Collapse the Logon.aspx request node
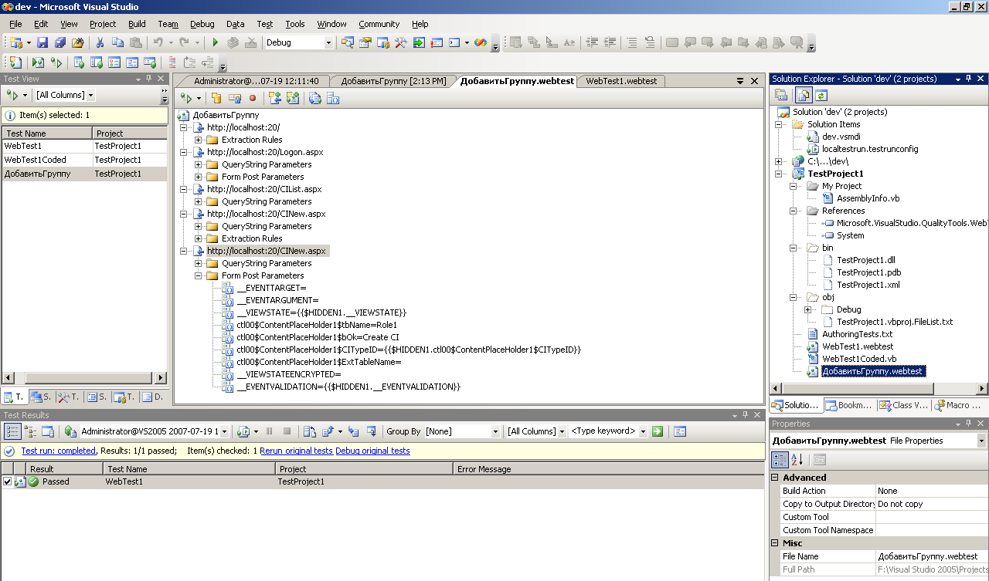Image resolution: width=989 pixels, height=581 pixels. point(184,152)
